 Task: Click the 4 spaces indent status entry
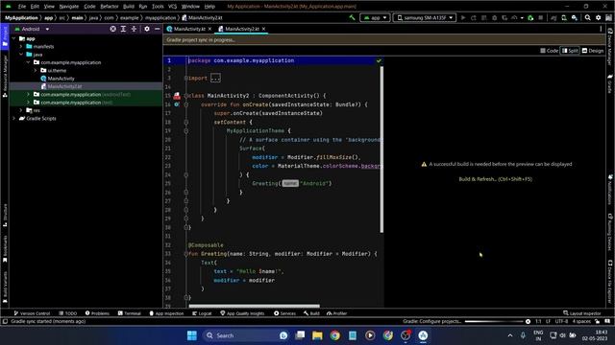[x=581, y=322]
